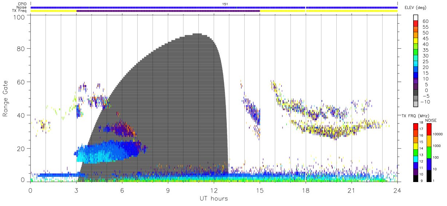
Task: Click the ELEV (deg) legend title
Action: coord(415,7)
